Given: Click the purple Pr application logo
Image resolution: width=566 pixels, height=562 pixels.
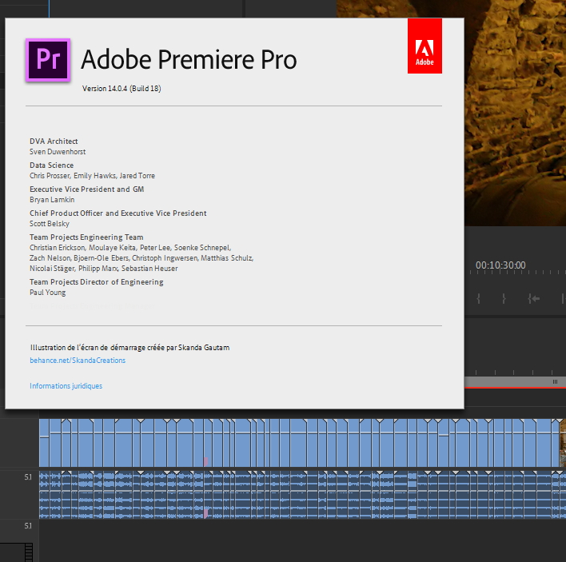Looking at the screenshot, I should (x=48, y=60).
